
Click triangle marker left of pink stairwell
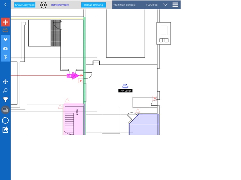[x=60, y=106]
